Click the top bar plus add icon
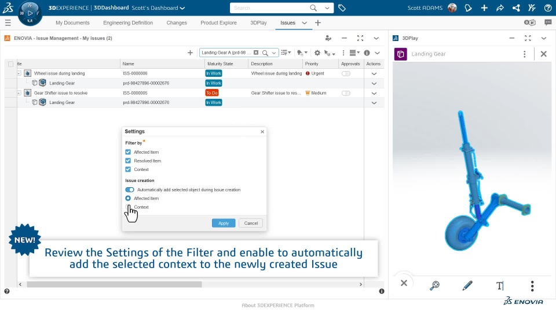The image size is (556, 312). pyautogui.click(x=484, y=8)
